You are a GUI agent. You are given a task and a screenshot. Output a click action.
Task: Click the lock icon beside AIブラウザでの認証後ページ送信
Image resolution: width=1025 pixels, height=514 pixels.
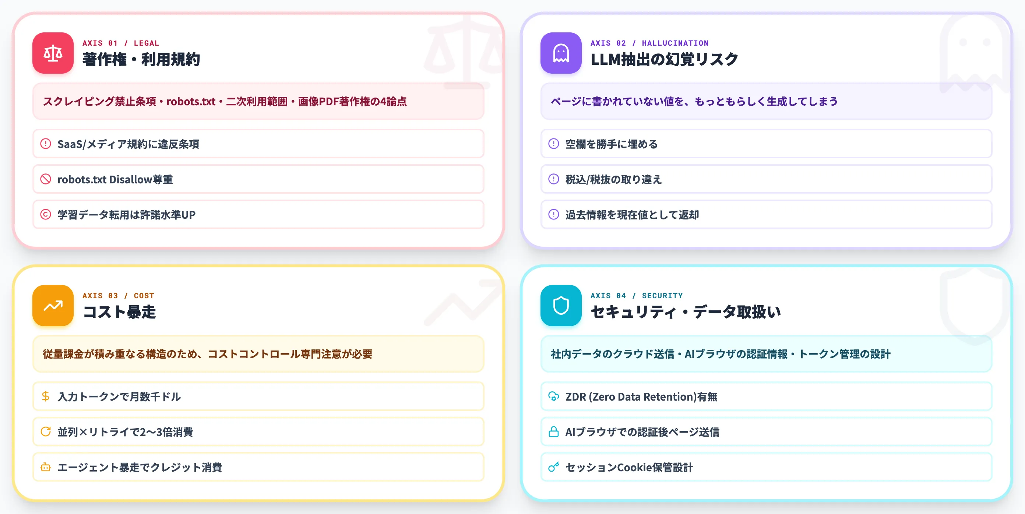click(553, 432)
